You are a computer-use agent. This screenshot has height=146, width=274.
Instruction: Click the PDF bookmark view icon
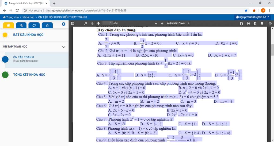tap(262, 23)
